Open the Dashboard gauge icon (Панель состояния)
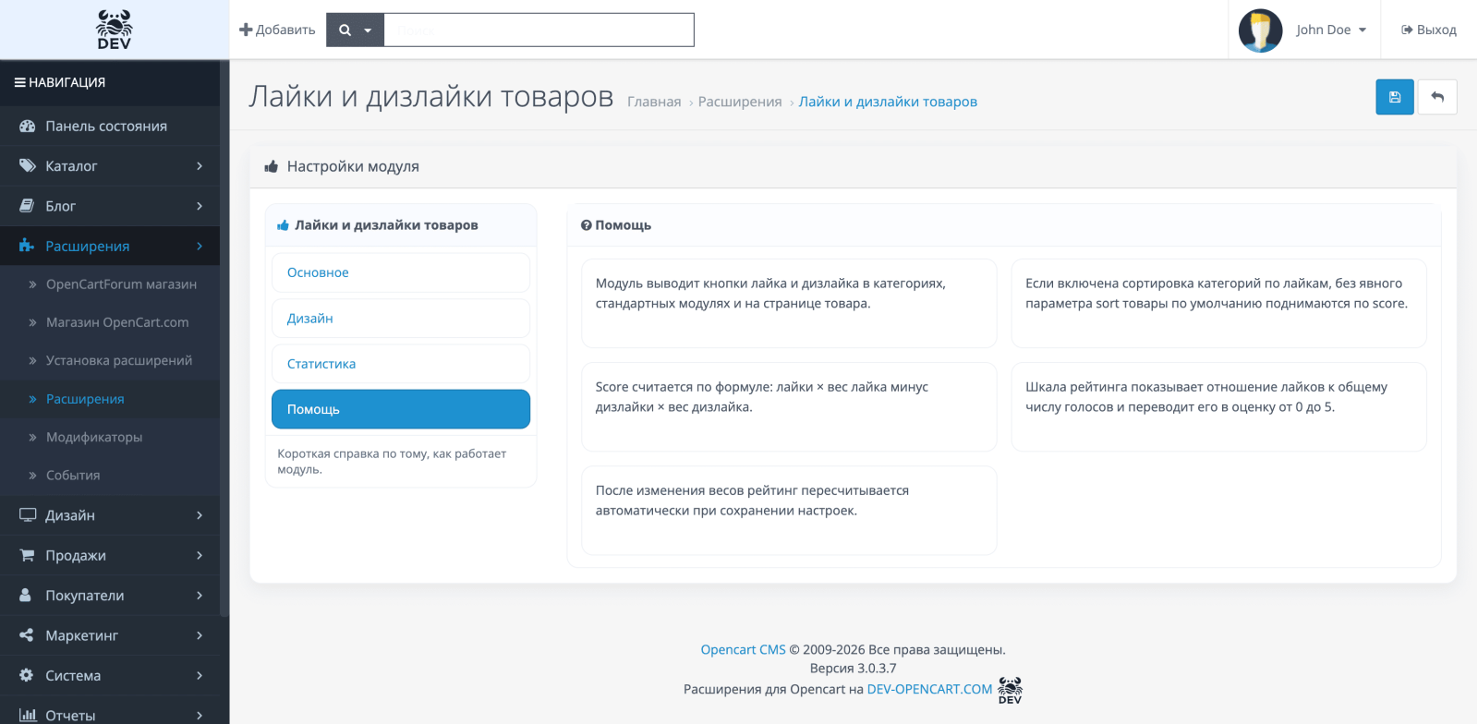The width and height of the screenshot is (1478, 724). pyautogui.click(x=27, y=126)
